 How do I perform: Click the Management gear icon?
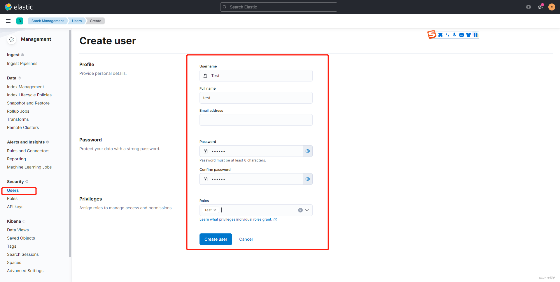[x=12, y=39]
